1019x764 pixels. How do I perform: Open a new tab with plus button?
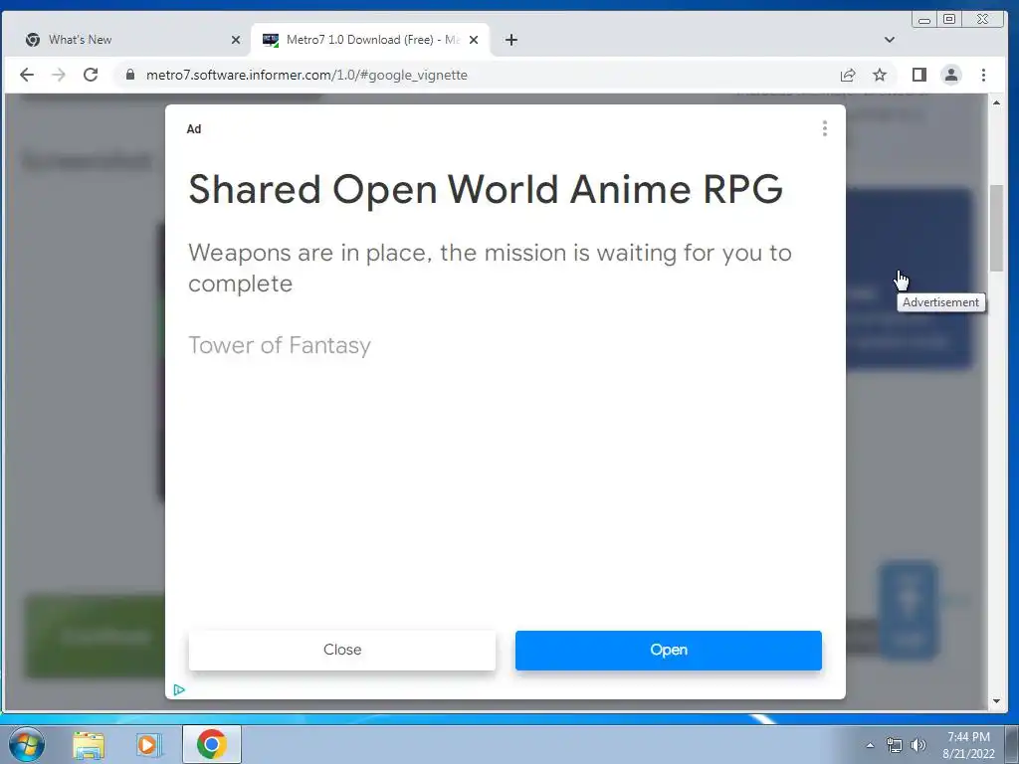point(511,40)
